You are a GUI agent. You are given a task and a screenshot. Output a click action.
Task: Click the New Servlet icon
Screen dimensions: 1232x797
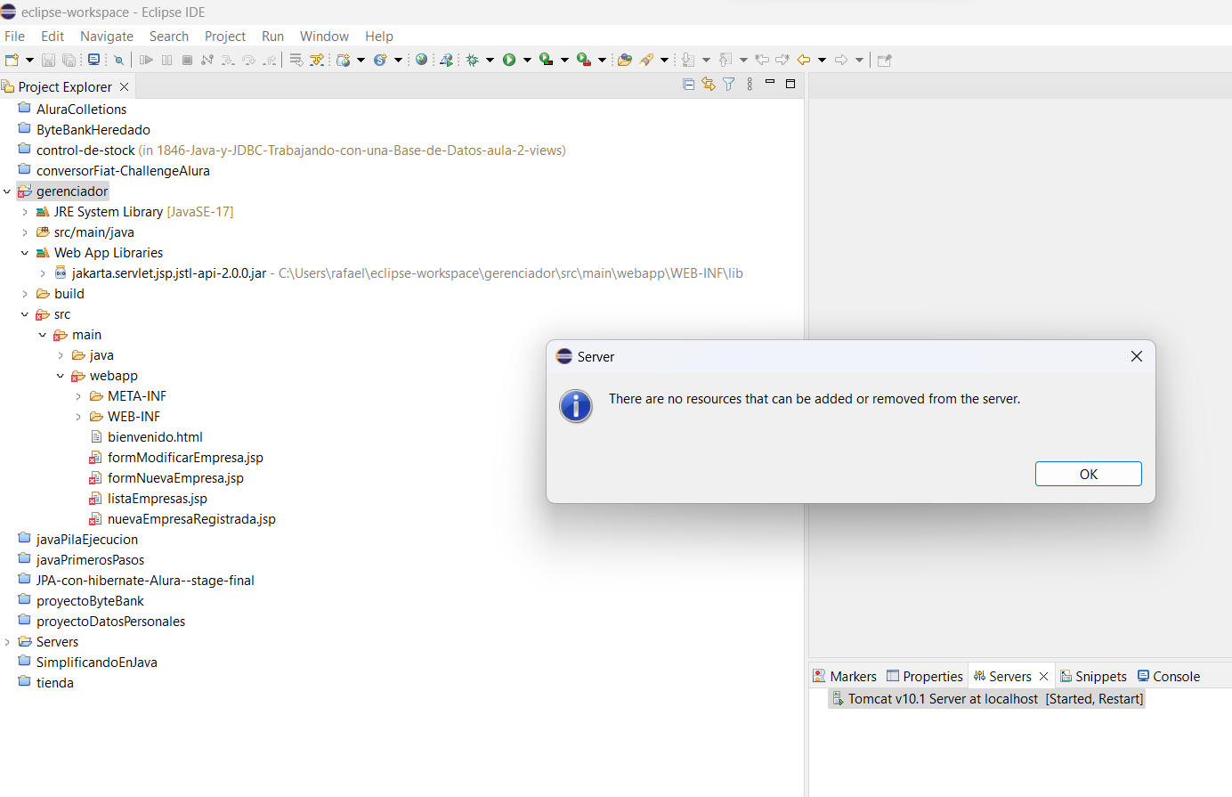click(x=380, y=60)
